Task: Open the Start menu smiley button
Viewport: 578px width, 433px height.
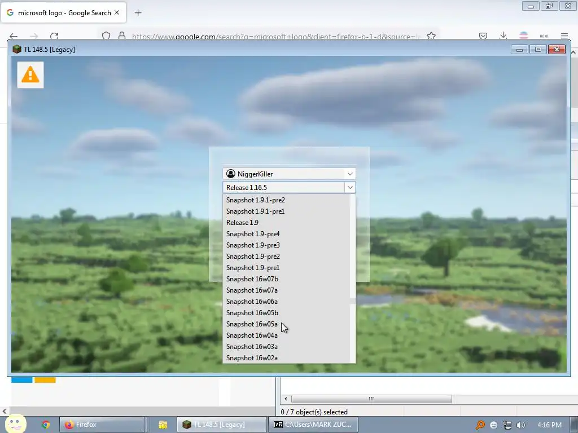Action: pyautogui.click(x=15, y=424)
